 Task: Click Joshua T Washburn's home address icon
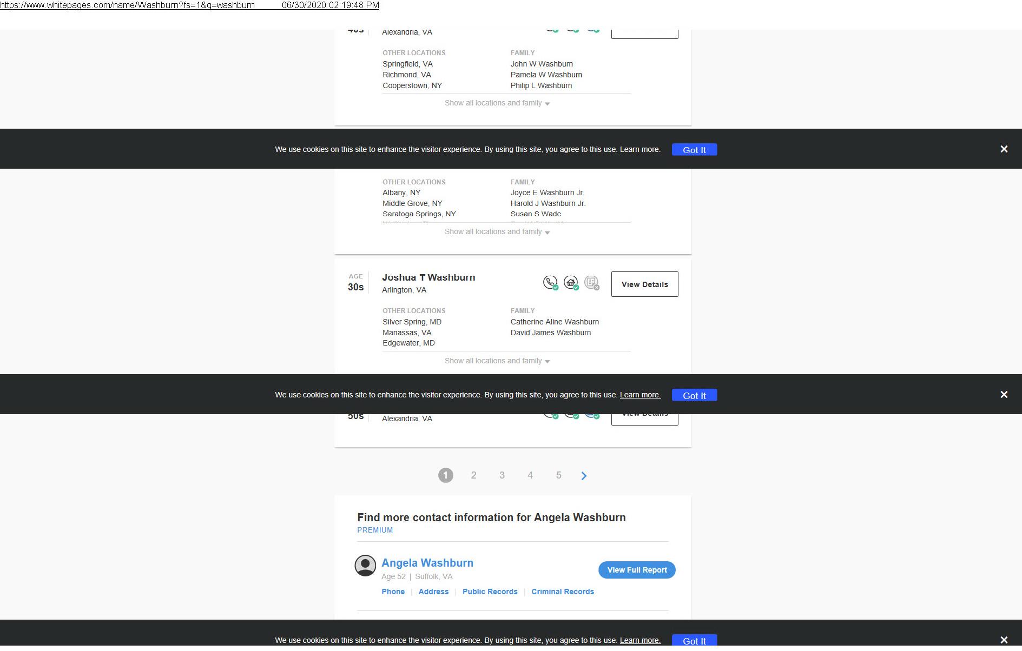[571, 283]
